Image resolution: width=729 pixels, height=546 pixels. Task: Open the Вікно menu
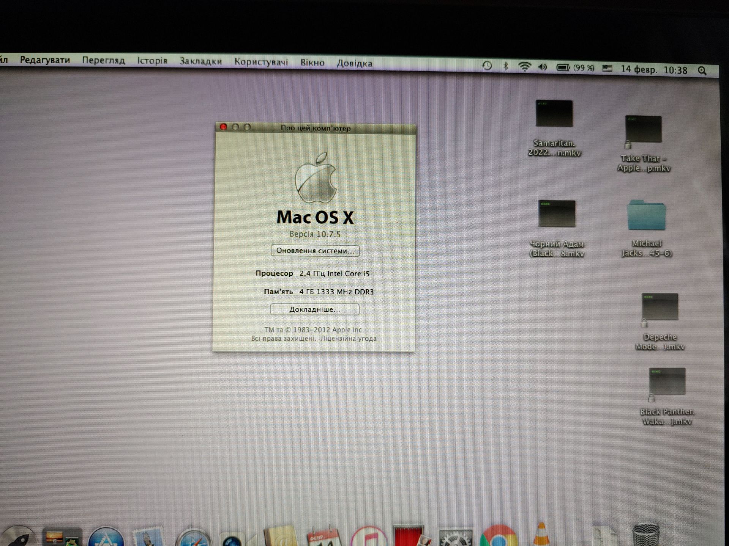[312, 63]
